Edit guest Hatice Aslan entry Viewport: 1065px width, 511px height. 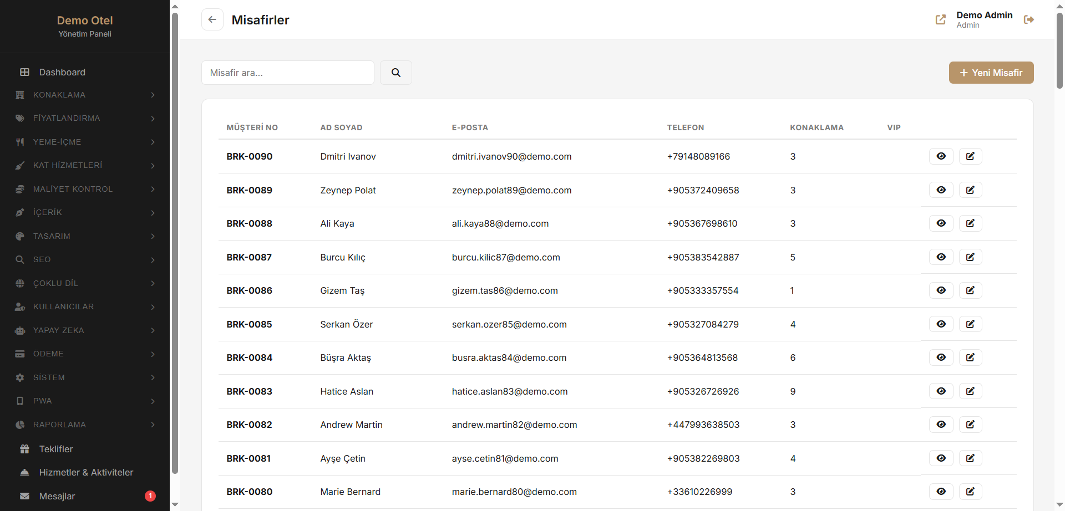click(970, 391)
